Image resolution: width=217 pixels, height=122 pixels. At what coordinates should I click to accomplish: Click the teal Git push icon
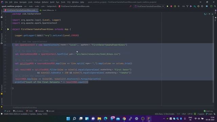(x=195, y=6)
